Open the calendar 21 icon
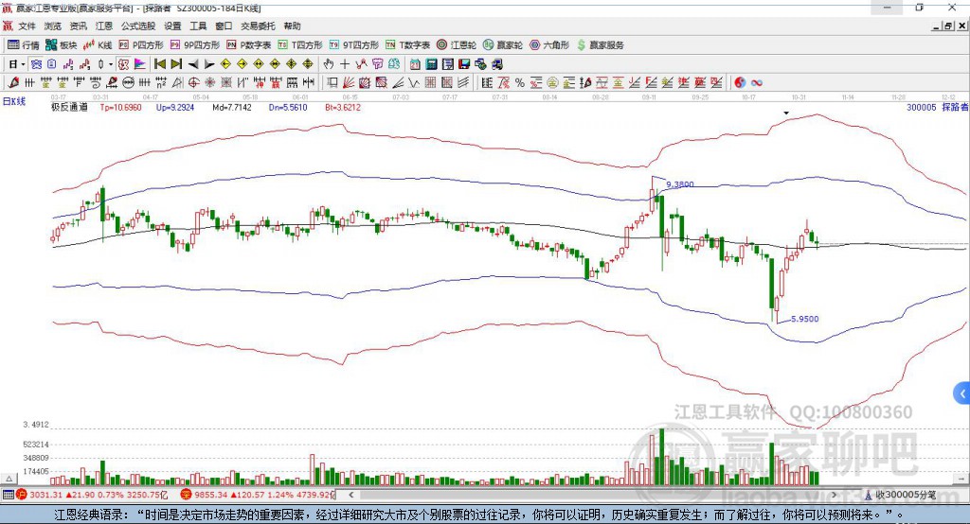 pos(415,64)
